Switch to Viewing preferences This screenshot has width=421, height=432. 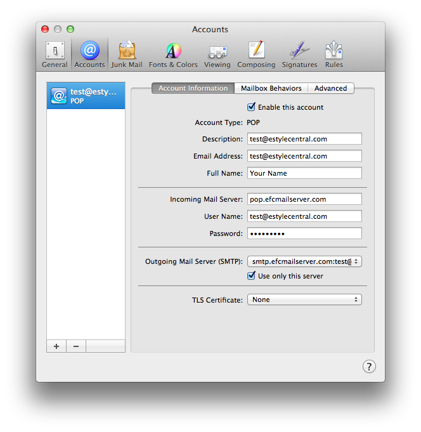pos(217,55)
